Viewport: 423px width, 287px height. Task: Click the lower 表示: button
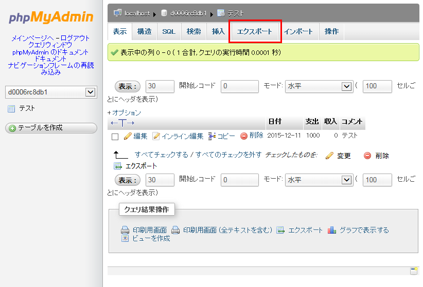[128, 180]
